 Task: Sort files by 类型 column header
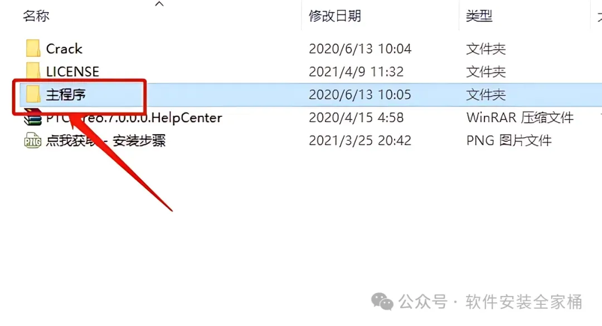(x=479, y=16)
